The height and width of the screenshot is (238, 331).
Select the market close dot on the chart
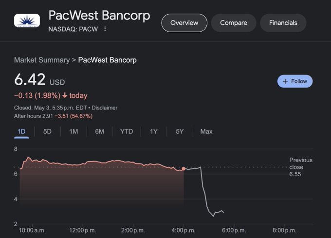point(184,168)
